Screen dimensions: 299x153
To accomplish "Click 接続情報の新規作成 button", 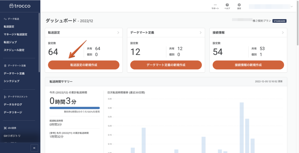I will [248, 65].
